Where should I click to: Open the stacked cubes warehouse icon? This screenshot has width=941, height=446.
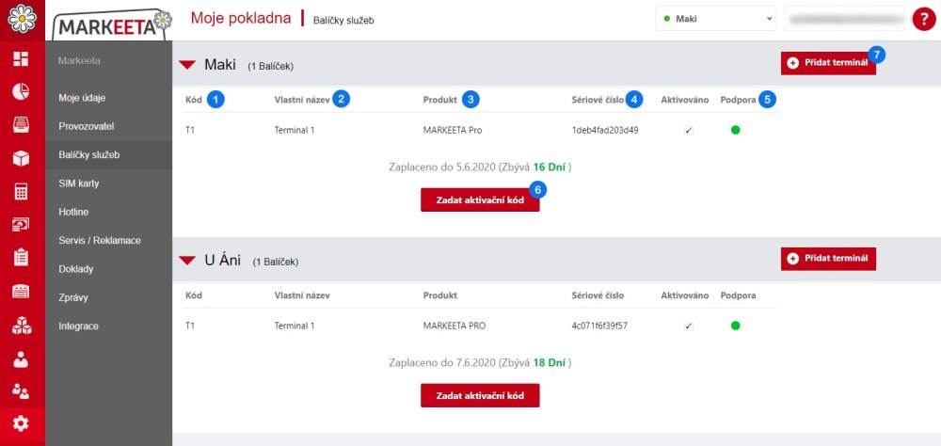(x=21, y=326)
